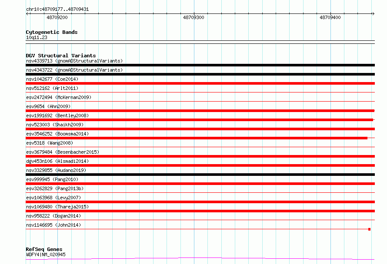
Task: Click the esv1063968 (Levy2007) label
Action: [x=53, y=198]
